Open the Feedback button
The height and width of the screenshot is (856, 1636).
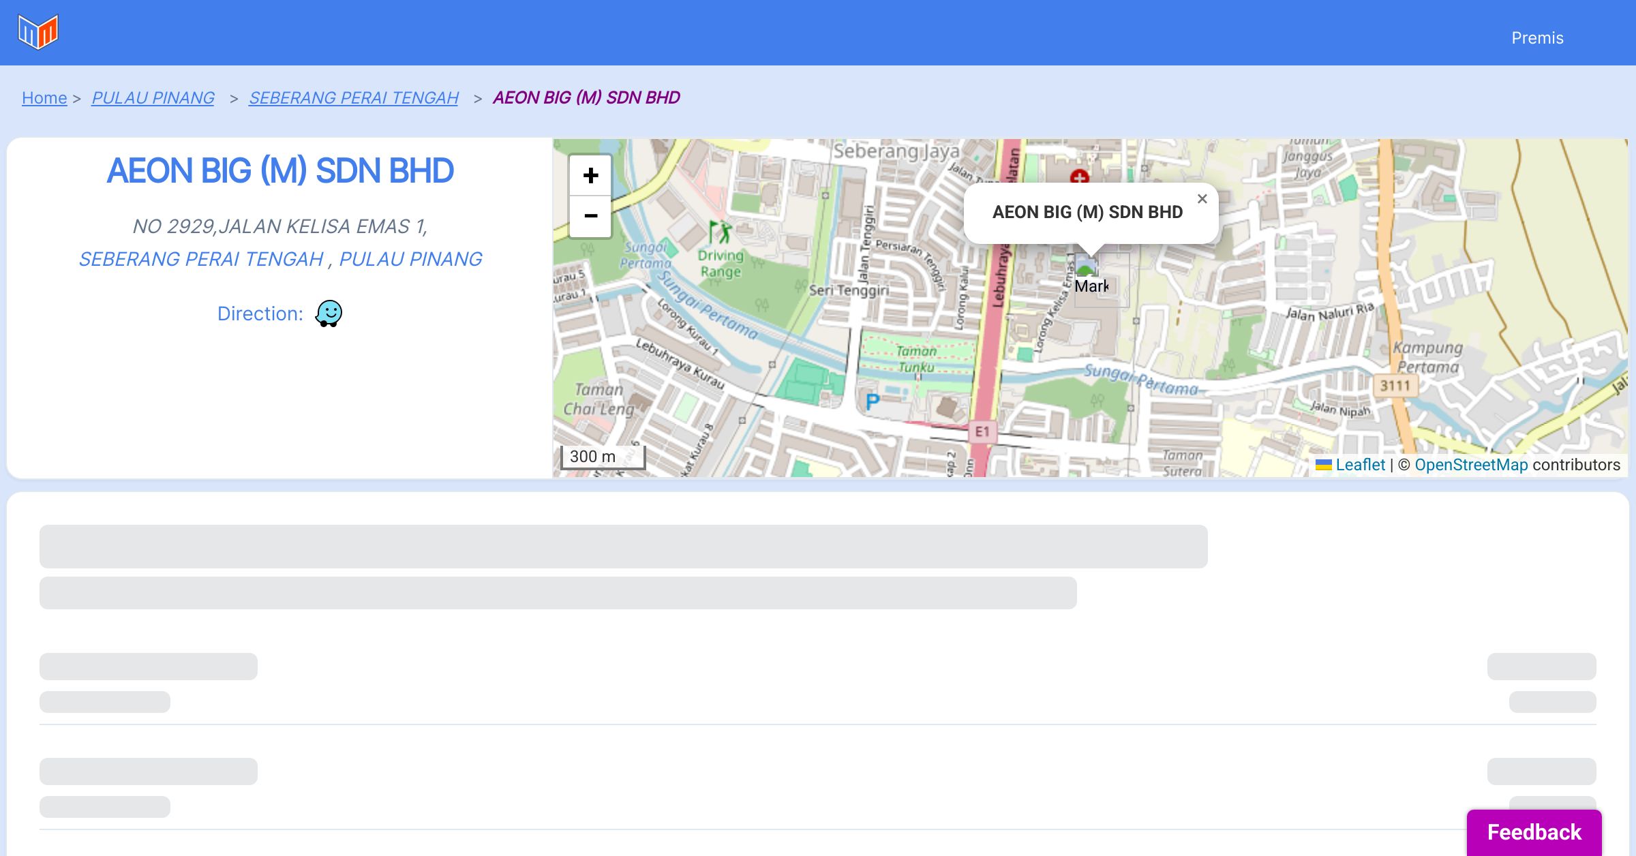(x=1534, y=832)
